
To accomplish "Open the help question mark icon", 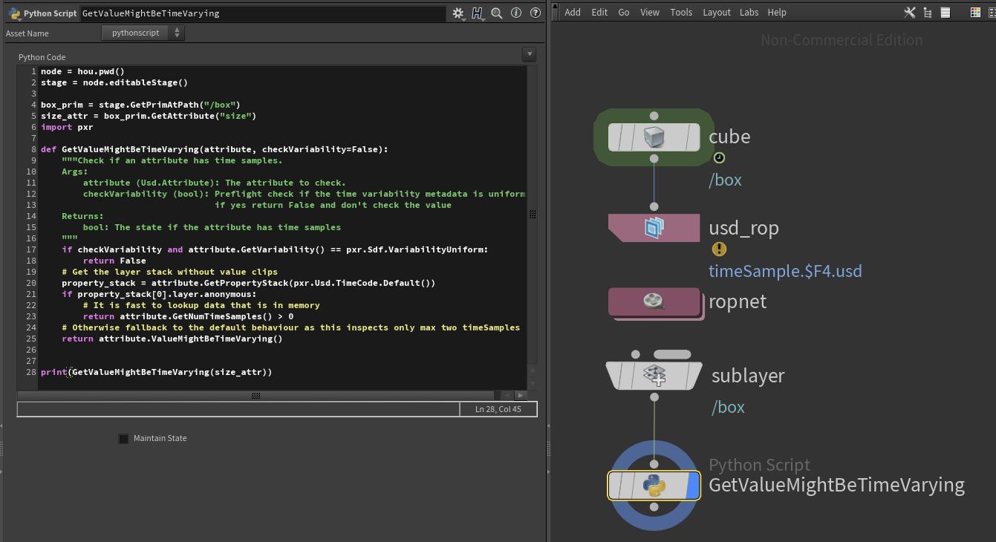I will (535, 13).
